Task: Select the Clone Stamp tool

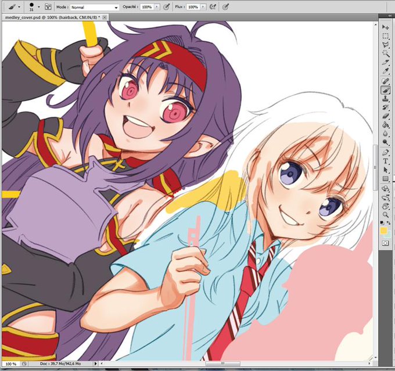Action: (386, 99)
